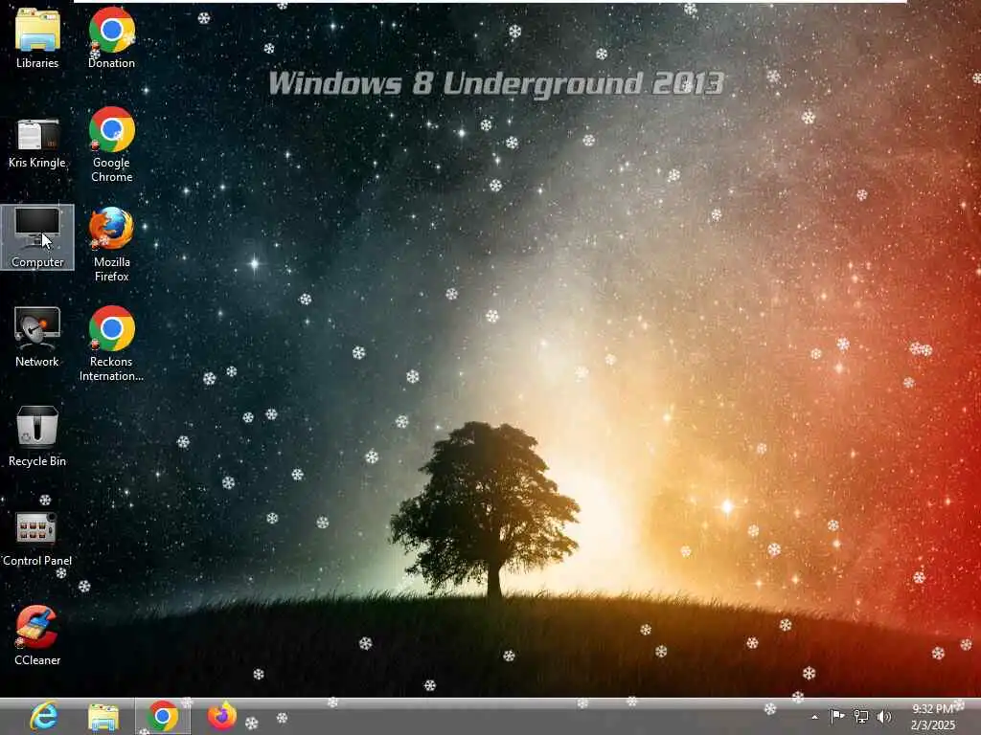Click the date 2/3/2025 in the taskbar

(933, 725)
